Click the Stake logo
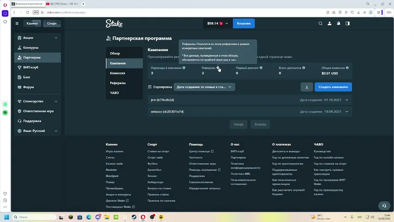 [114, 24]
